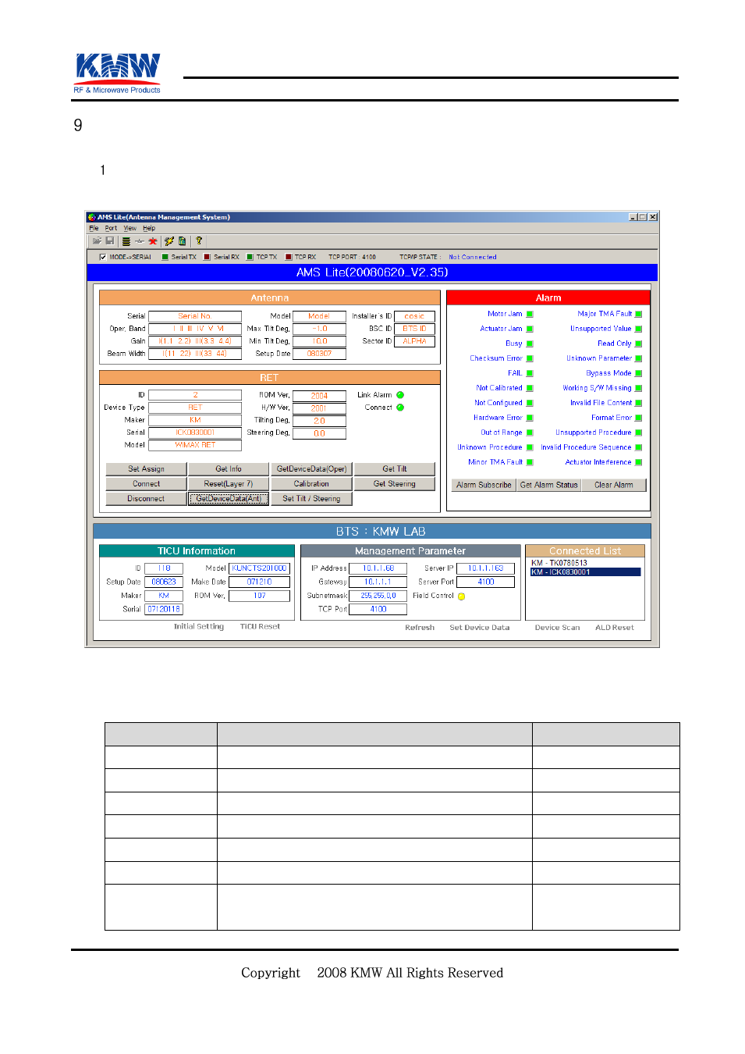Click the Disconnect button
This screenshot has height=1054, width=745.
[x=147, y=499]
